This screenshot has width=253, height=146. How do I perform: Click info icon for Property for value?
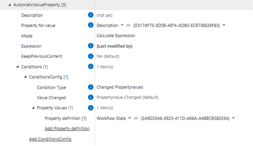pyautogui.click(x=91, y=25)
